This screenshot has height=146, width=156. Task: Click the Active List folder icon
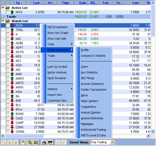(x=8, y=8)
